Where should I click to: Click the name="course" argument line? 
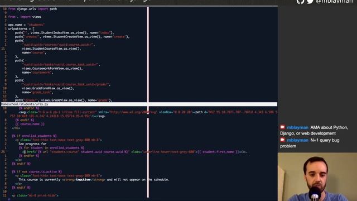coord(34,52)
